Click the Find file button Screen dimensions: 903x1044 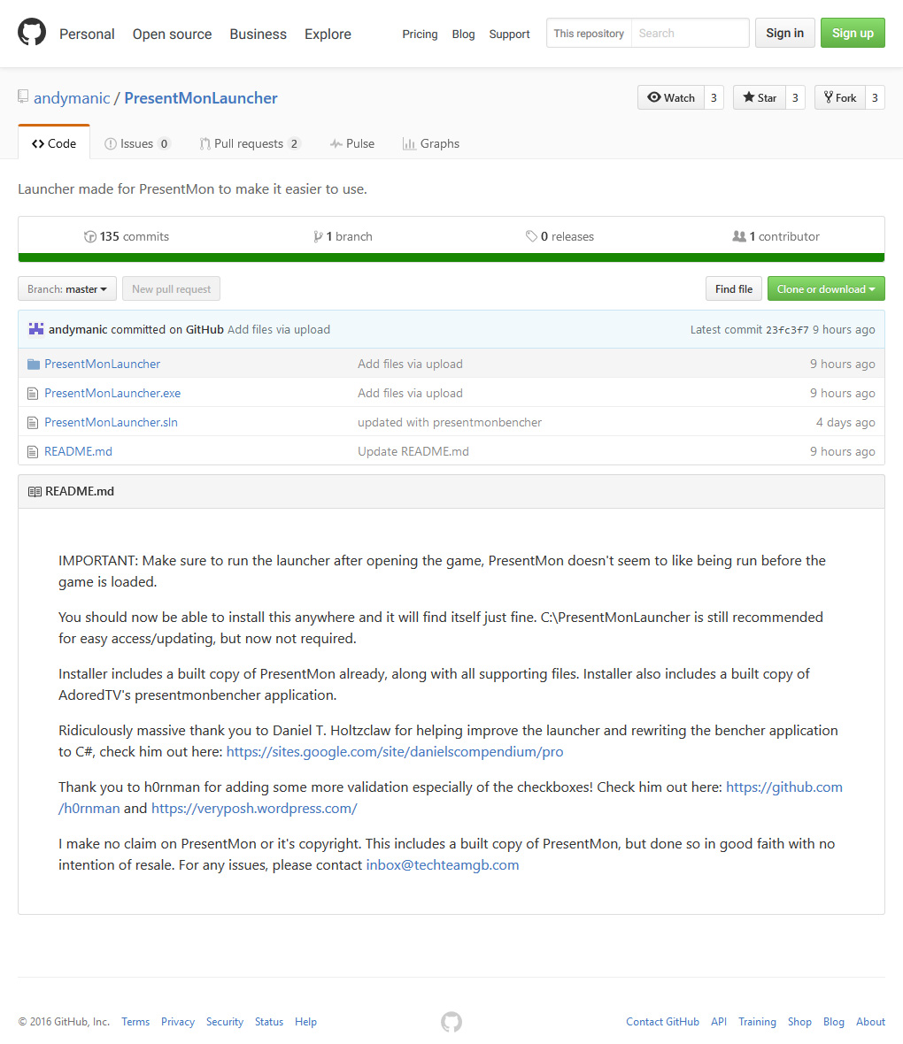(733, 289)
